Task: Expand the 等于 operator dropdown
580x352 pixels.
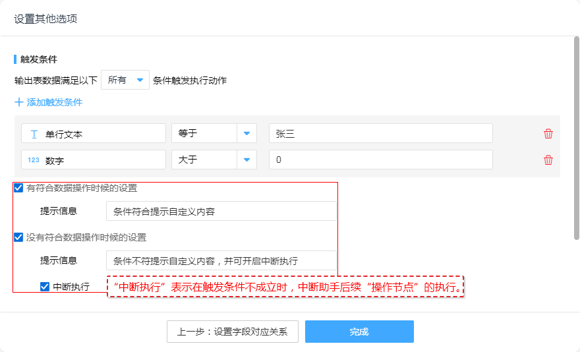Action: tap(246, 134)
